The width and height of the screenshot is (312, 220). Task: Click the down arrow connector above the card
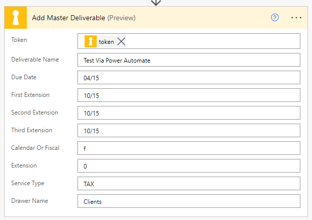click(x=156, y=3)
